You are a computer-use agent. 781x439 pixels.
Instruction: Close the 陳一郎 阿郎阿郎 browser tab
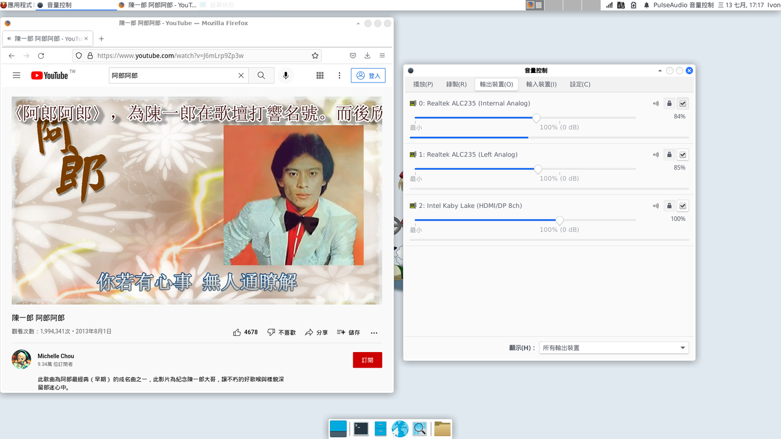[86, 38]
